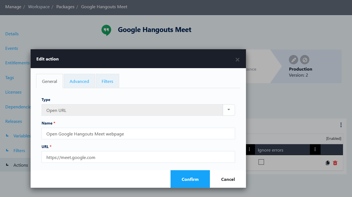Switch to the General tab
Image resolution: width=352 pixels, height=197 pixels.
click(49, 81)
